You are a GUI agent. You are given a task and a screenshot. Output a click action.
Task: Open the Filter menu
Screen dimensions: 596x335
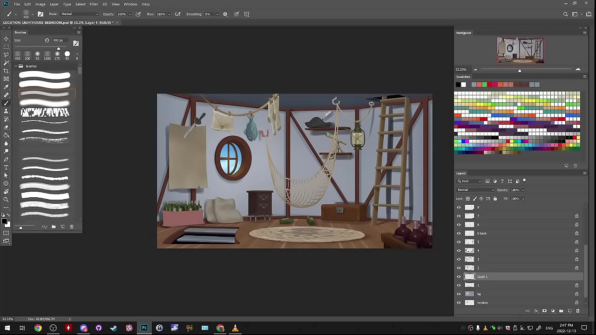tap(94, 4)
